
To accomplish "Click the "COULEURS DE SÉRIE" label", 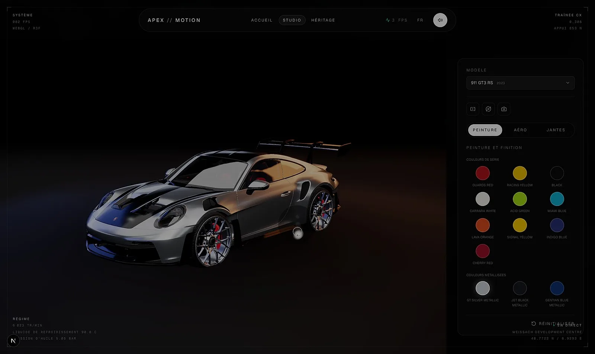I will [x=483, y=160].
